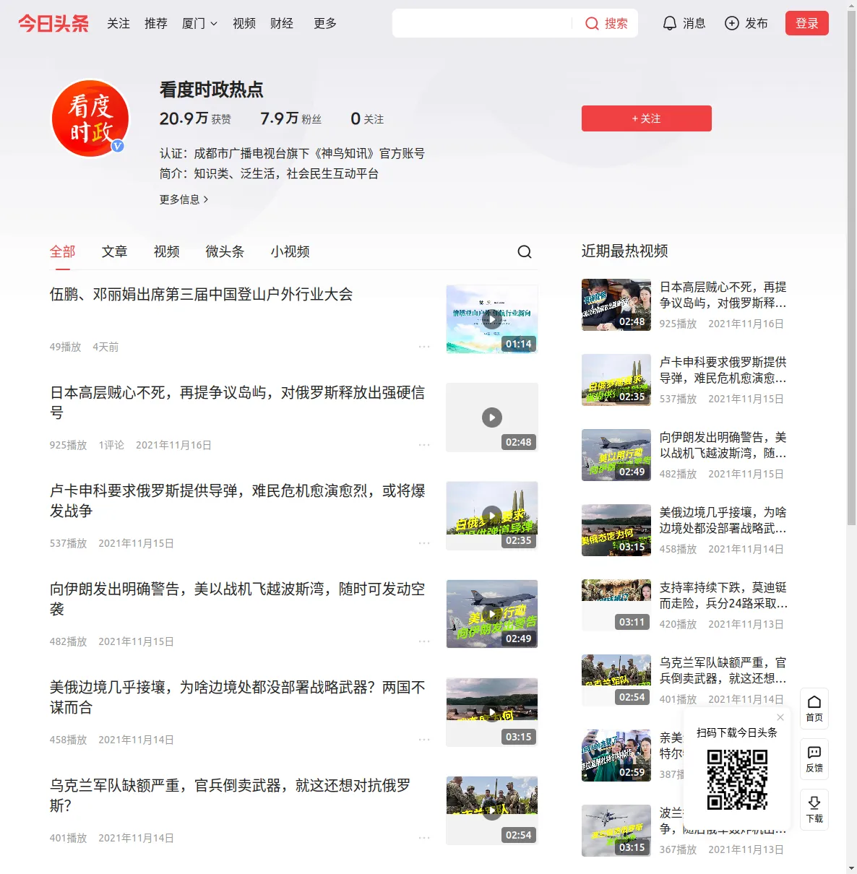857x874 pixels.
Task: Open the 卢卡申科要求俄罗斯提供导弹 article title
Action: [x=238, y=501]
